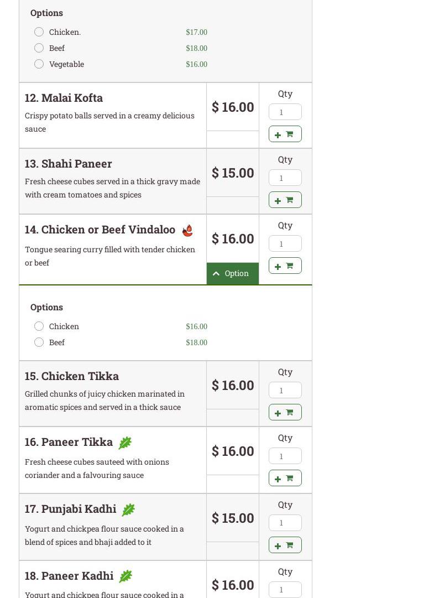
Task: Click the leaf icon next to Punjabi Kadhi
Action: [128, 509]
